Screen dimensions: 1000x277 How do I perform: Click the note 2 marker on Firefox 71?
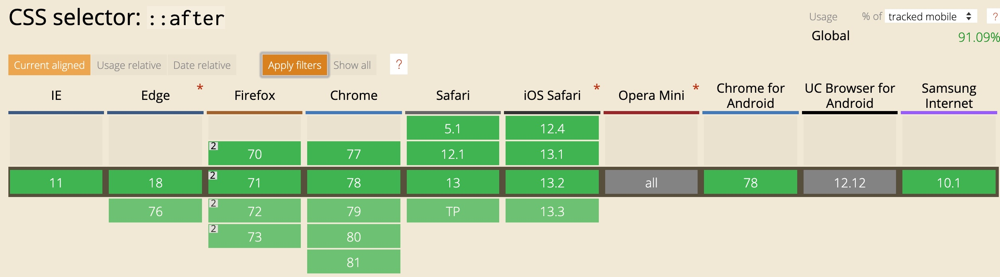click(213, 176)
